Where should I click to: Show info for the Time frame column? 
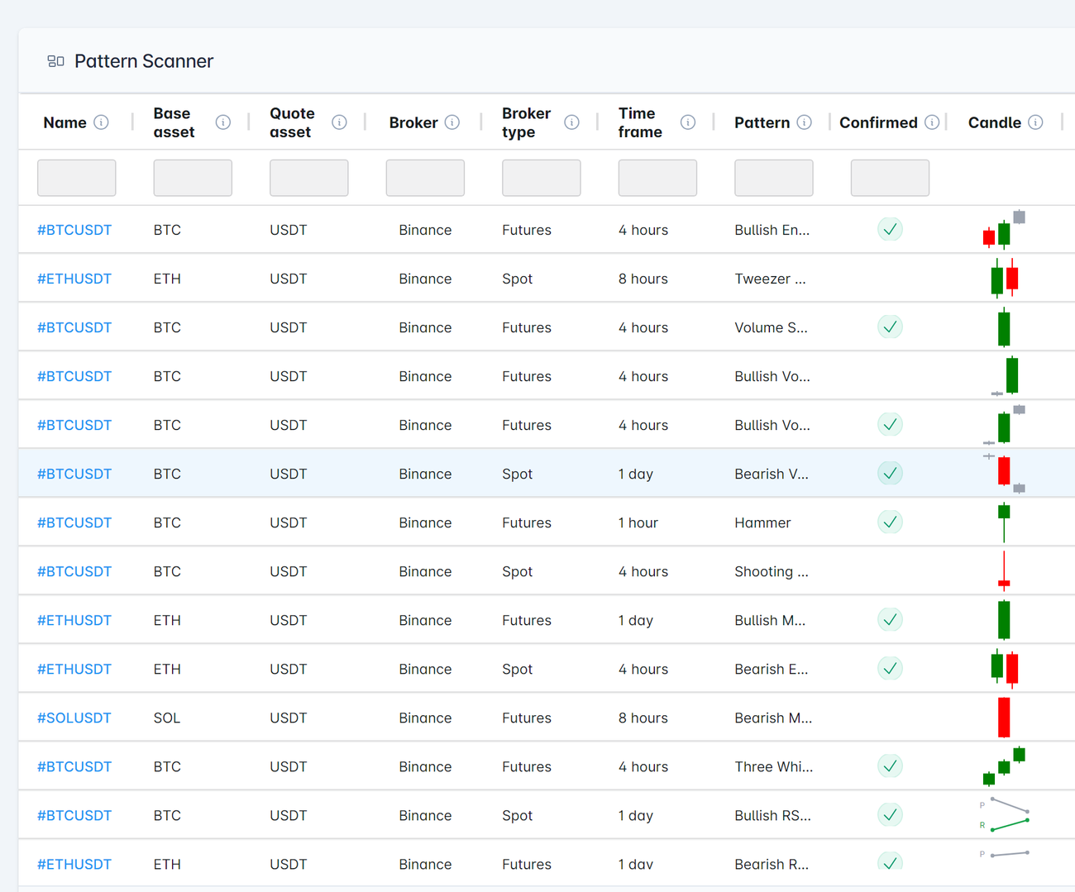688,122
